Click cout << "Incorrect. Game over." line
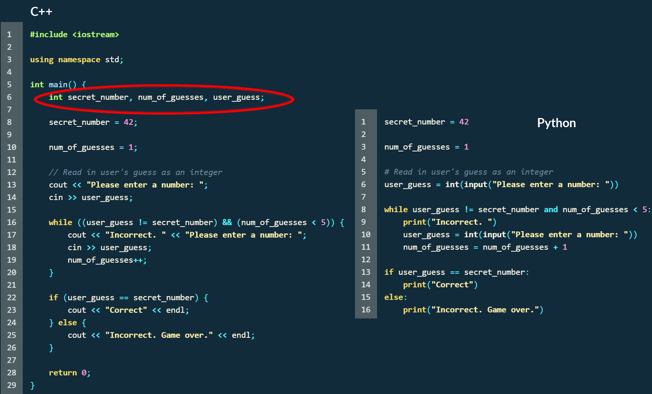The width and height of the screenshot is (652, 394). point(161,335)
